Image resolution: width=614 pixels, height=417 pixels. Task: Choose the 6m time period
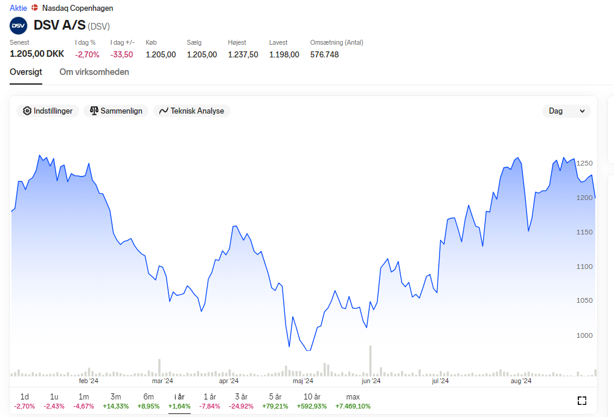[x=149, y=401]
